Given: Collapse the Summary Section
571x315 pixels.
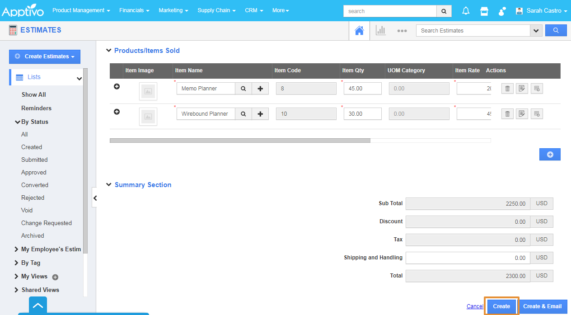Looking at the screenshot, I should (108, 185).
